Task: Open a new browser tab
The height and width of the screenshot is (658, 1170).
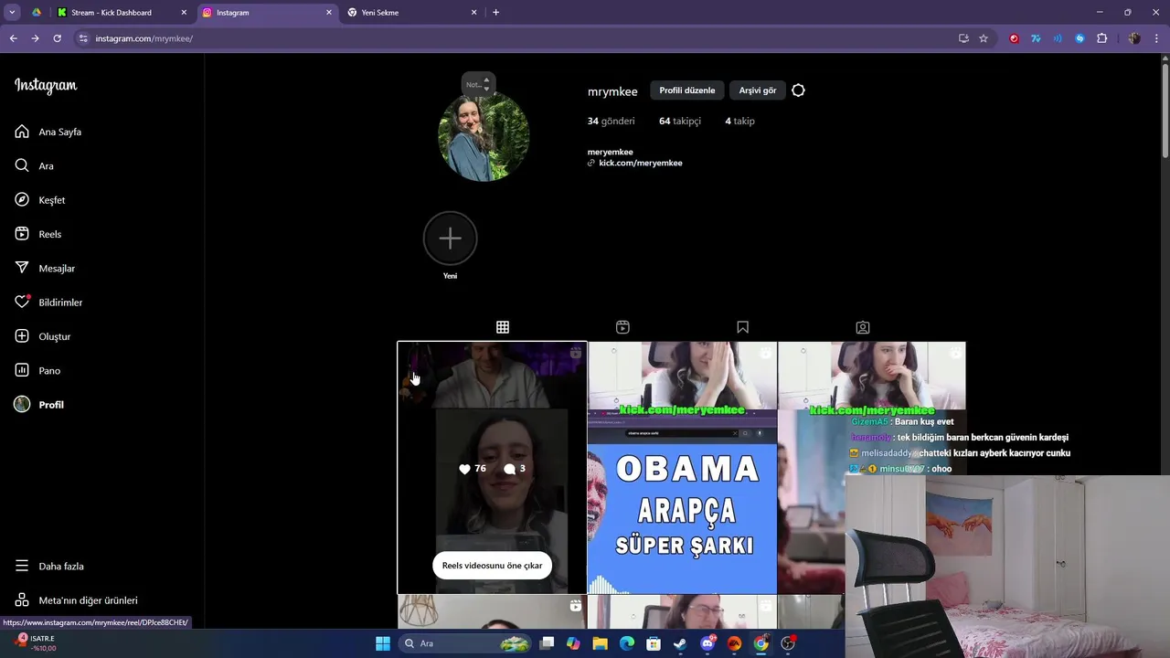Action: pyautogui.click(x=495, y=13)
